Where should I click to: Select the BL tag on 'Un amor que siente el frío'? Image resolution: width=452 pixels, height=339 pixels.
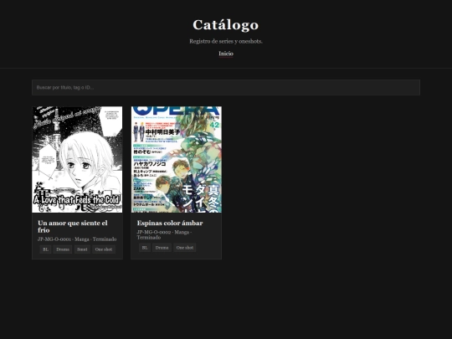click(45, 249)
